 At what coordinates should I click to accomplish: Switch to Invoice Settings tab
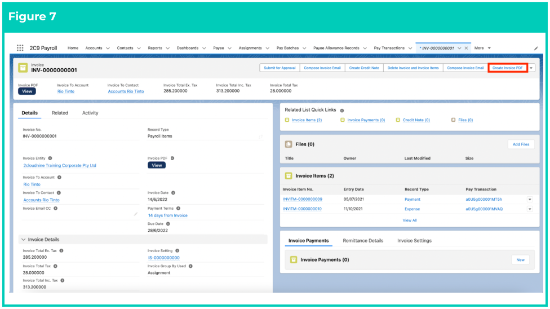(414, 241)
